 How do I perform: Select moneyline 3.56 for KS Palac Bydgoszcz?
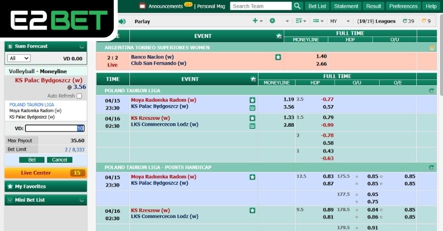point(289,107)
